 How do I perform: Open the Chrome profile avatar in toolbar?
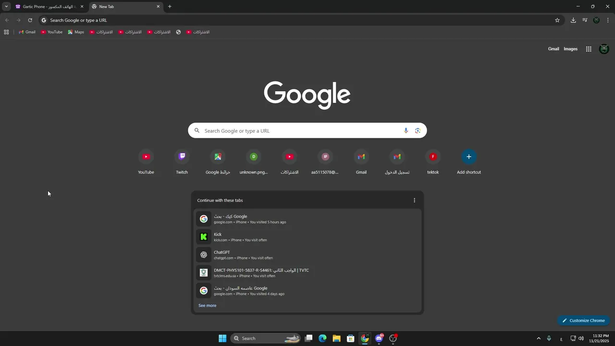(596, 20)
